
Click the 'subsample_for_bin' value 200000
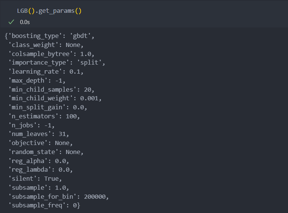95,197
